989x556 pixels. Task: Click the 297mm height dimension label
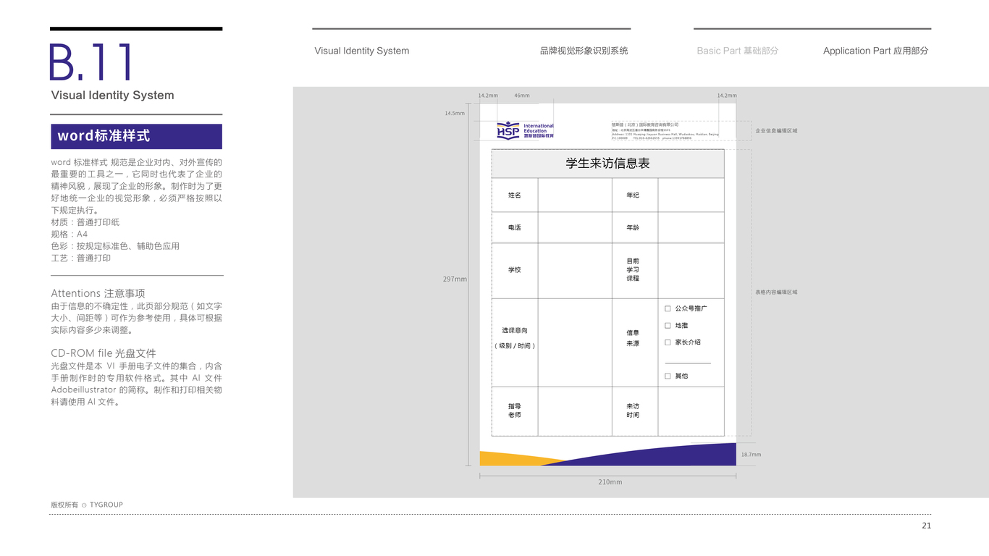(x=455, y=279)
